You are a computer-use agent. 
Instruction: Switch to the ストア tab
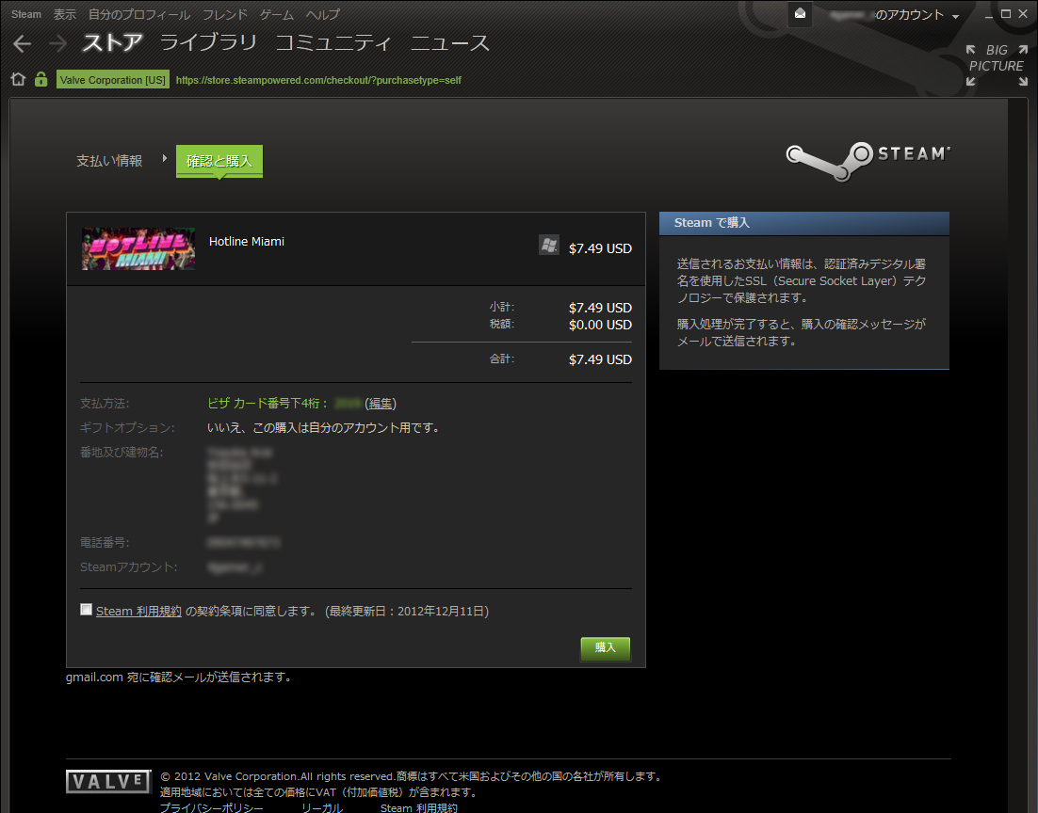pos(112,43)
